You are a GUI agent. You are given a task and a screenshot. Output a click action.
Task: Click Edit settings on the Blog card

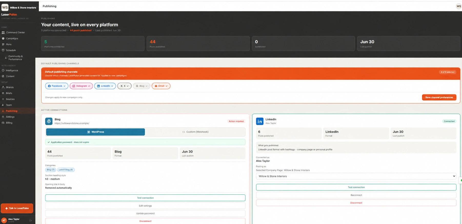coord(145,206)
